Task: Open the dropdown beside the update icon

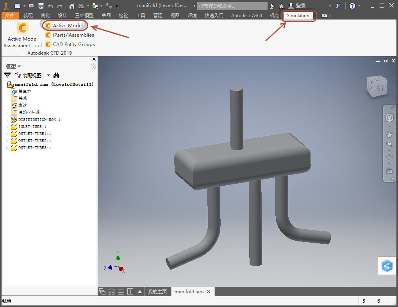Action: click(x=88, y=6)
